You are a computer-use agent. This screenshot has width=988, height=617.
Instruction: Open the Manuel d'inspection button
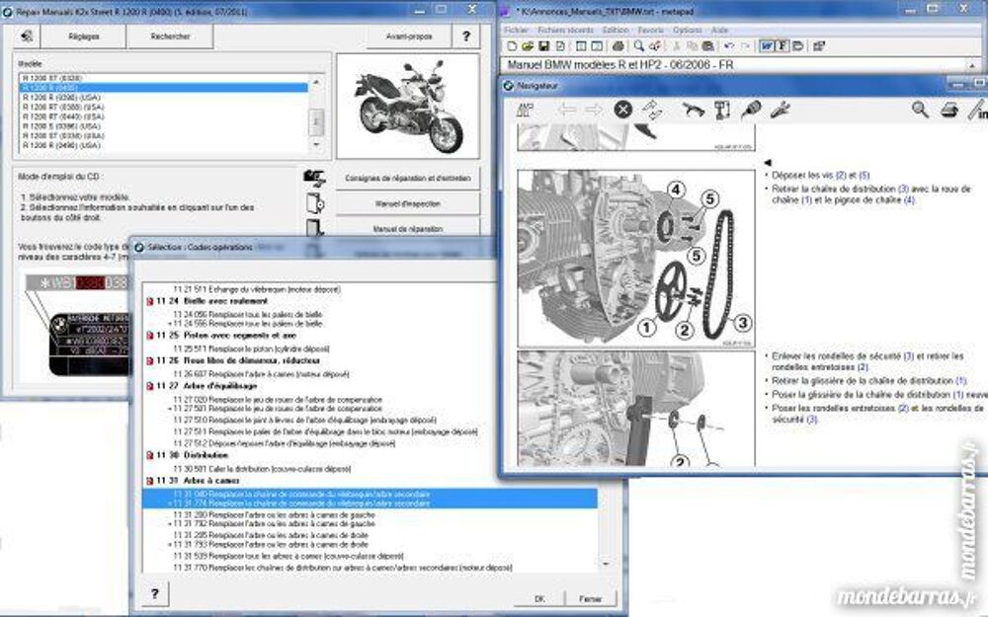point(408,204)
